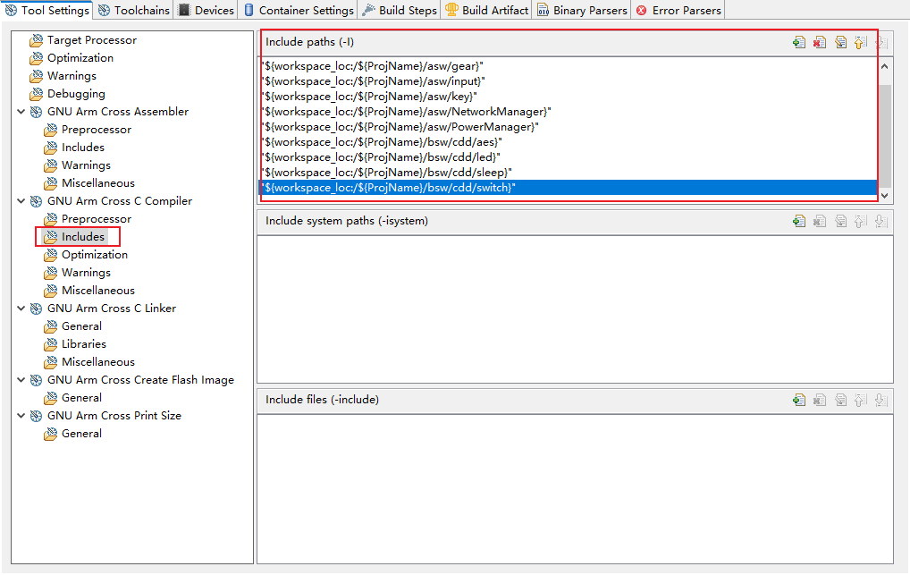Image resolution: width=910 pixels, height=575 pixels.
Task: Collapse GNU Arm Cross Print Size node
Action: (x=21, y=416)
